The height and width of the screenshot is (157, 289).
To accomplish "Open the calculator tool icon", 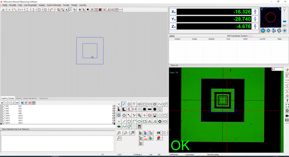I will (x=139, y=126).
